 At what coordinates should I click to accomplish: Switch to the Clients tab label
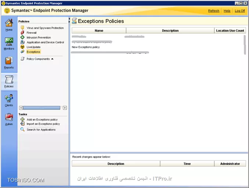click(x=9, y=105)
